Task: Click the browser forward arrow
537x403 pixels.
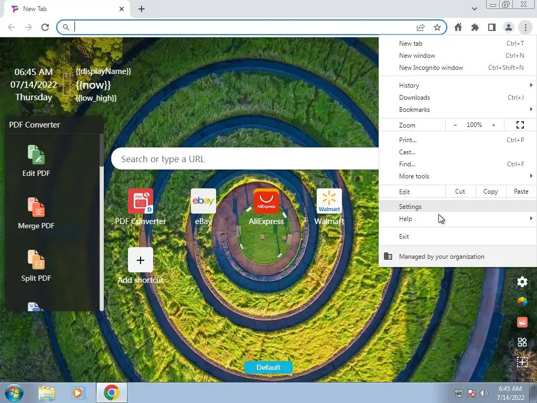Action: click(x=28, y=27)
